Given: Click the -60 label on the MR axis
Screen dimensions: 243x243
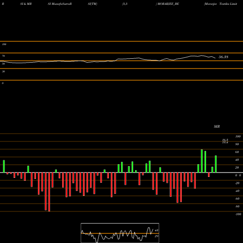Looking at the screenshot, I should pyautogui.click(x=237, y=199).
